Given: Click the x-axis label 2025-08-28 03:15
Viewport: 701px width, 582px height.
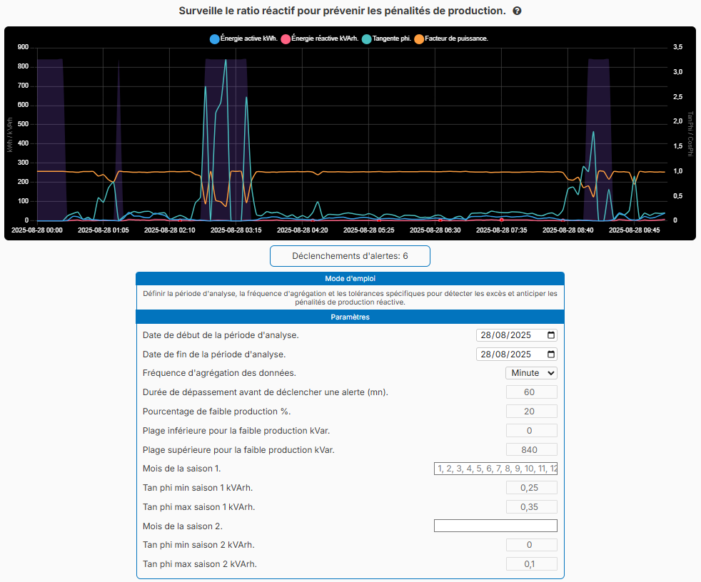Looking at the screenshot, I should tap(236, 230).
